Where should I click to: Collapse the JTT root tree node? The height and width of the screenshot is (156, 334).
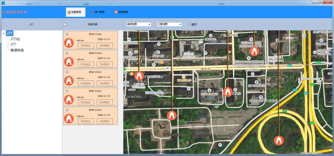pyautogui.click(x=4, y=33)
